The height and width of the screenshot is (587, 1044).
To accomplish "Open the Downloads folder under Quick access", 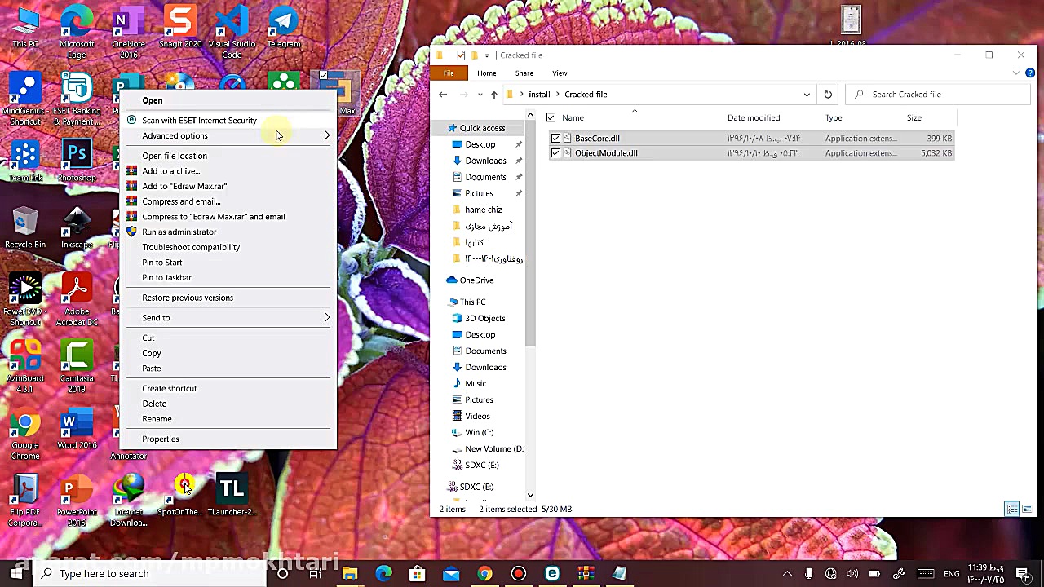I will 485,161.
